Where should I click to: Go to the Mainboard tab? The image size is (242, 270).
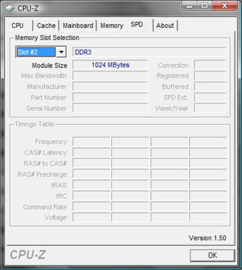click(78, 26)
